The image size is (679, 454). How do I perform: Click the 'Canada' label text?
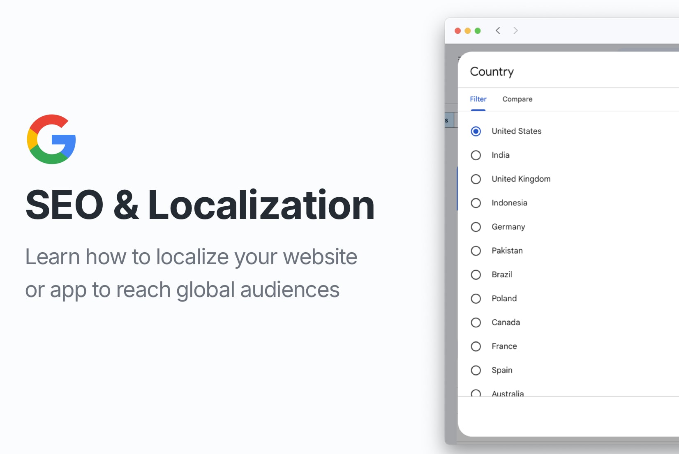tap(506, 322)
